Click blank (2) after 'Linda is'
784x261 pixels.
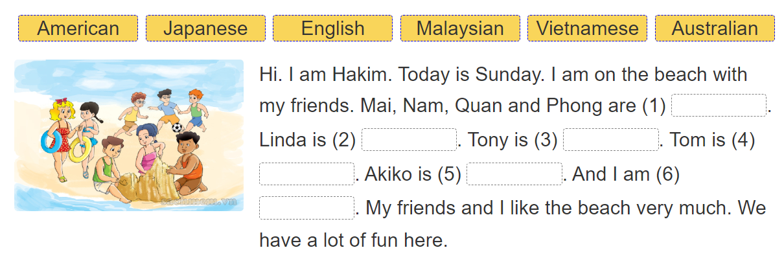click(409, 140)
